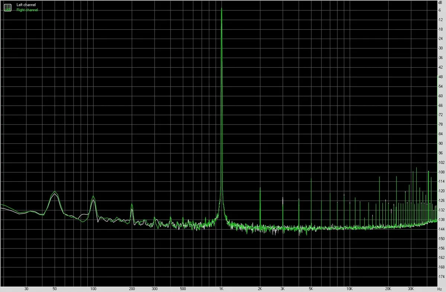Click the "-108" dB scale label

pos(441,172)
